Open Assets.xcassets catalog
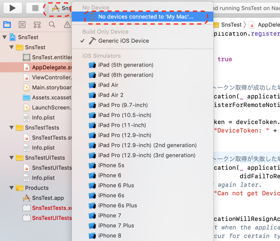280x241 pixels. 47,98
